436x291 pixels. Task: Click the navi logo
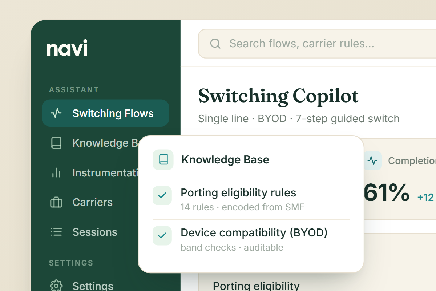point(67,48)
